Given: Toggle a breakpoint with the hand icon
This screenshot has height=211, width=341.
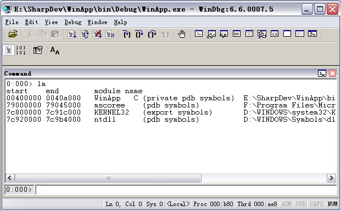Looking at the screenshot, I should (x=181, y=34).
